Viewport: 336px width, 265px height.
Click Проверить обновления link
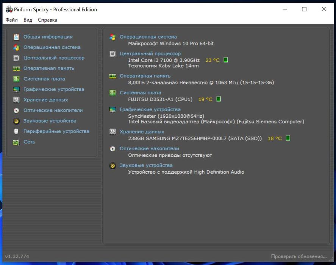(299, 256)
